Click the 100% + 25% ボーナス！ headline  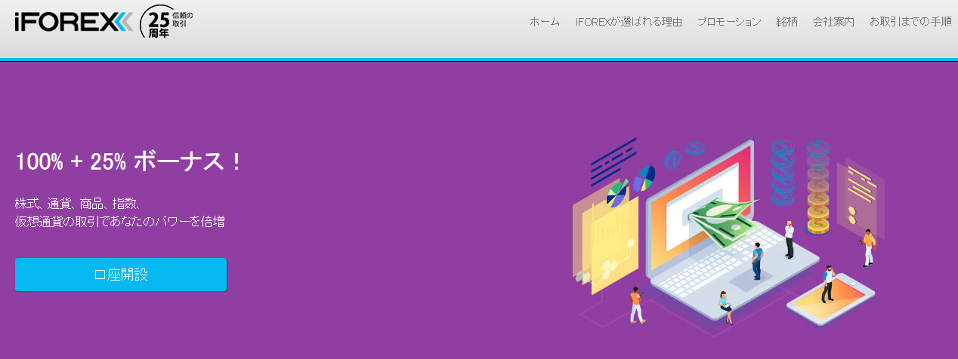pyautogui.click(x=129, y=161)
